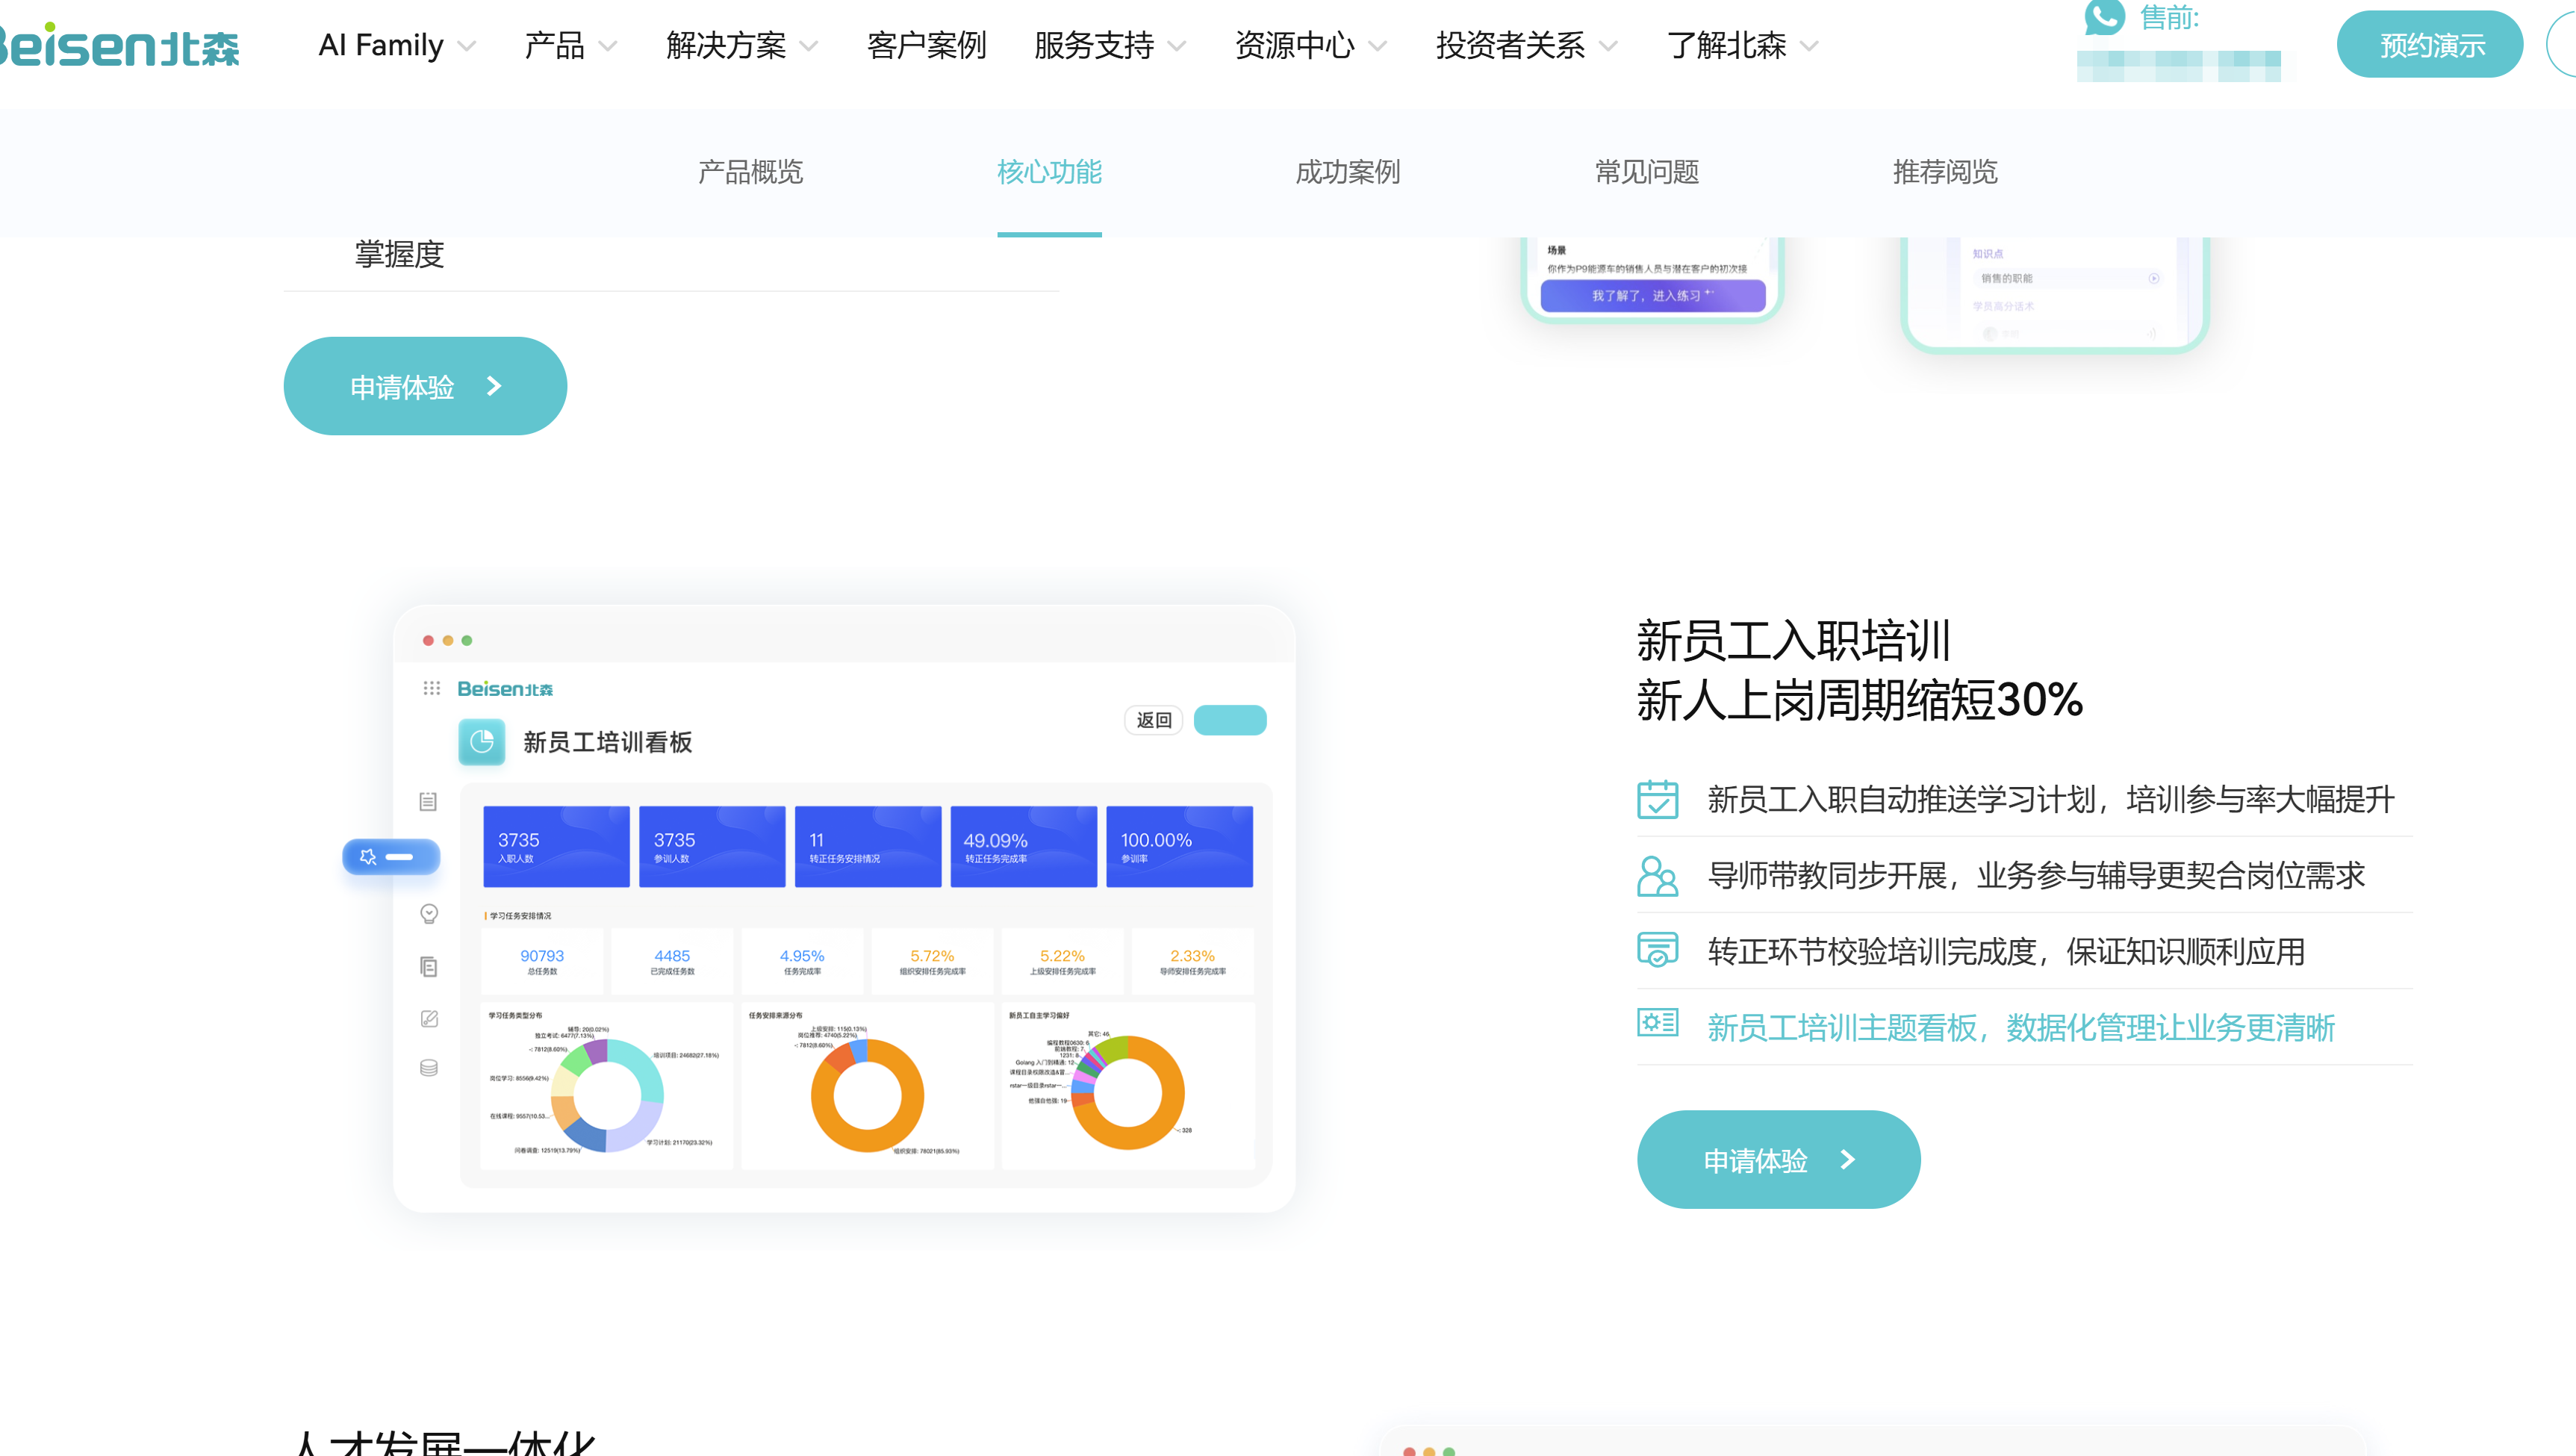2576x1456 pixels.
Task: Click the duplicate documents icon in the dashboard sidebar
Action: (x=429, y=967)
